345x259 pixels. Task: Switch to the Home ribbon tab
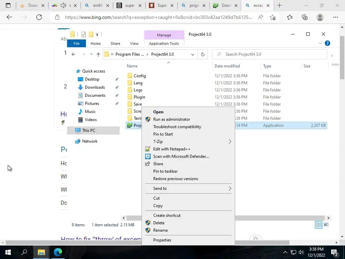(x=95, y=44)
